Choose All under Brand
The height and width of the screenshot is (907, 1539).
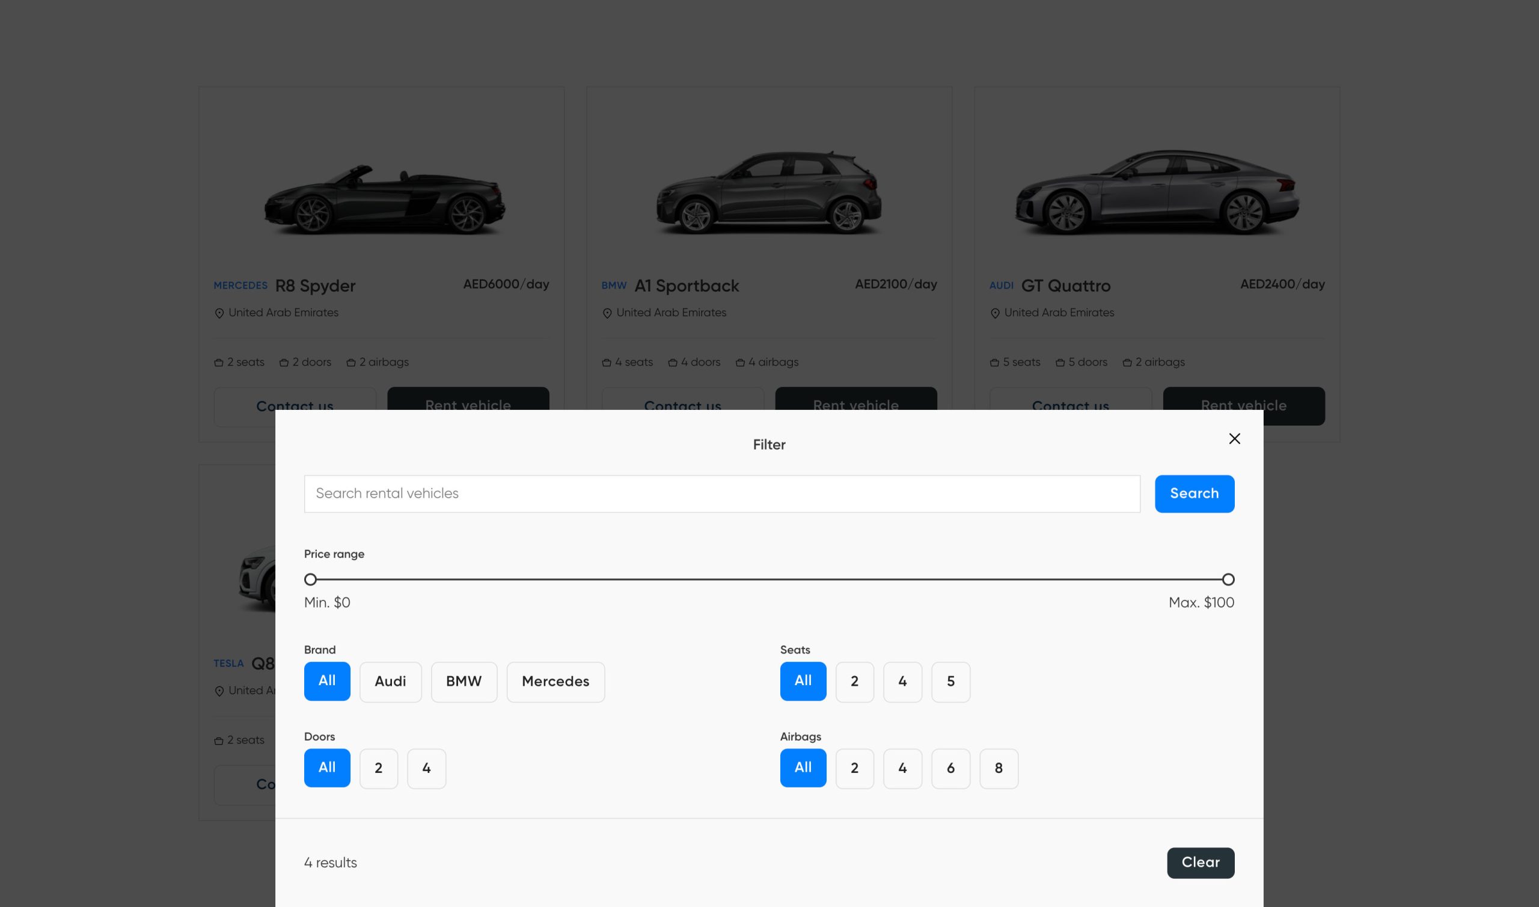(x=327, y=681)
